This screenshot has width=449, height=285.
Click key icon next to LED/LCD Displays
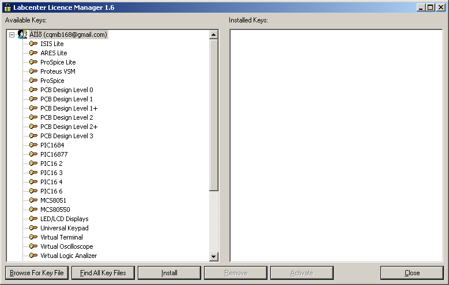click(33, 219)
